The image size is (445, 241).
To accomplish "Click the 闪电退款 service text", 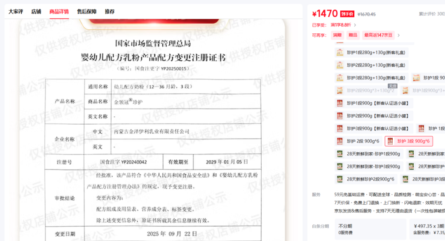I will pos(412,203).
